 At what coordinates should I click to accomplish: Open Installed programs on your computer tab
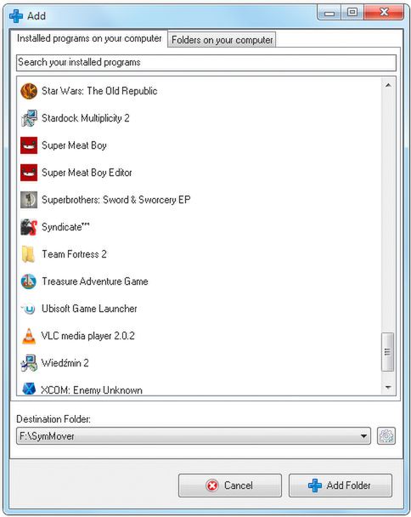click(x=89, y=38)
